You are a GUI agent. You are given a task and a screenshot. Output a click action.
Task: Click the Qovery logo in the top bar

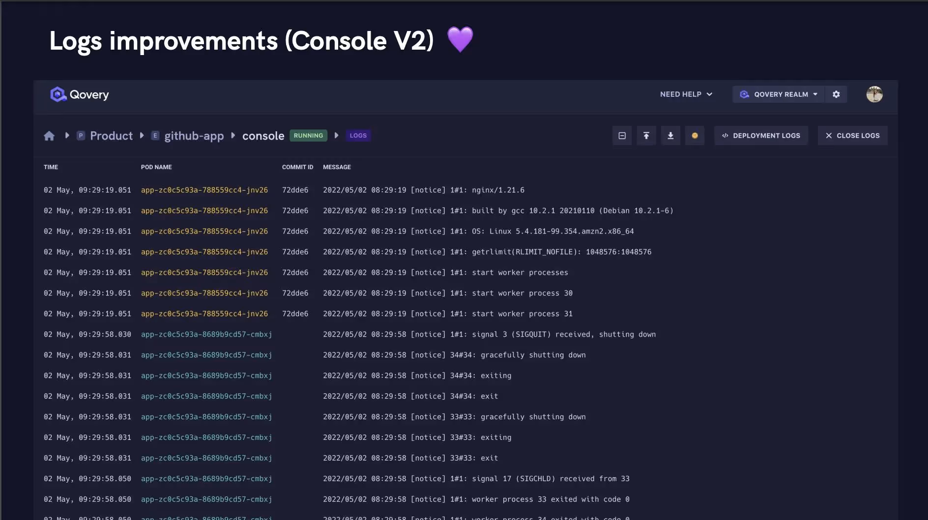point(79,94)
